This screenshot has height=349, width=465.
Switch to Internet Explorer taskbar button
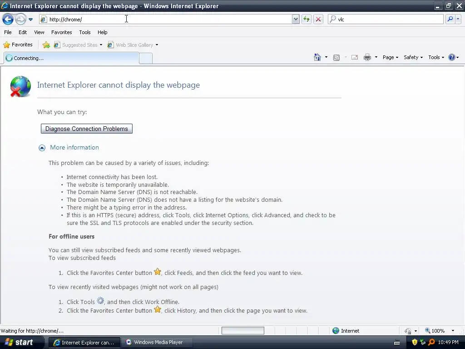click(x=84, y=343)
